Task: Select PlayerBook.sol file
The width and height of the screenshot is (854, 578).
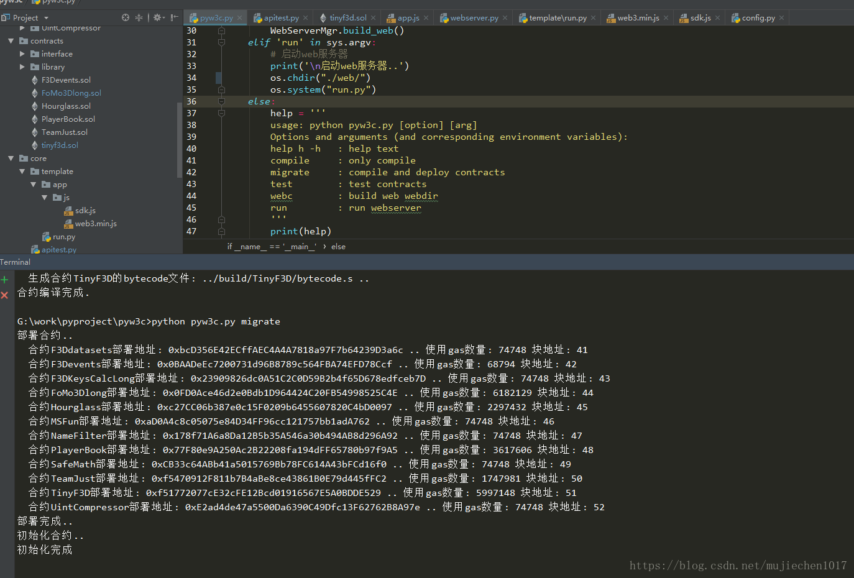Action: 68,119
